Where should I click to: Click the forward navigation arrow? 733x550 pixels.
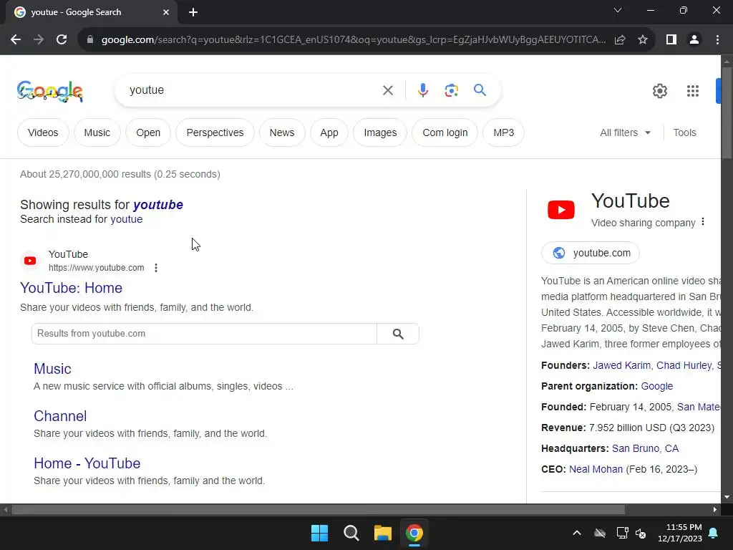point(39,40)
